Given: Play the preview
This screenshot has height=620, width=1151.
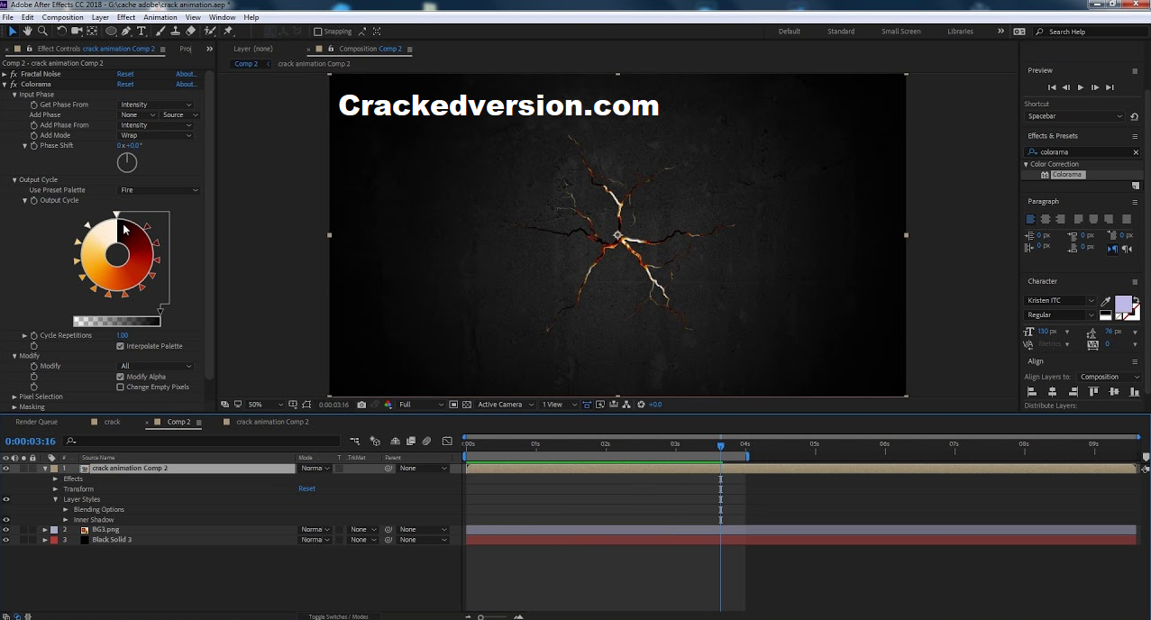Looking at the screenshot, I should [x=1081, y=87].
